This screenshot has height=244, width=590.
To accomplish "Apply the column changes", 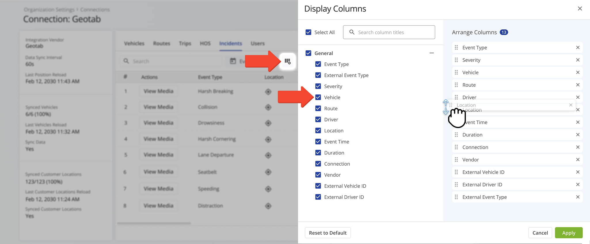I will pyautogui.click(x=569, y=233).
